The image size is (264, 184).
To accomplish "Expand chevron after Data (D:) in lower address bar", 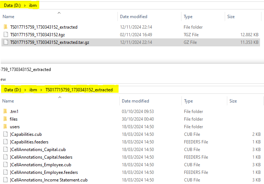I will pos(25,90).
